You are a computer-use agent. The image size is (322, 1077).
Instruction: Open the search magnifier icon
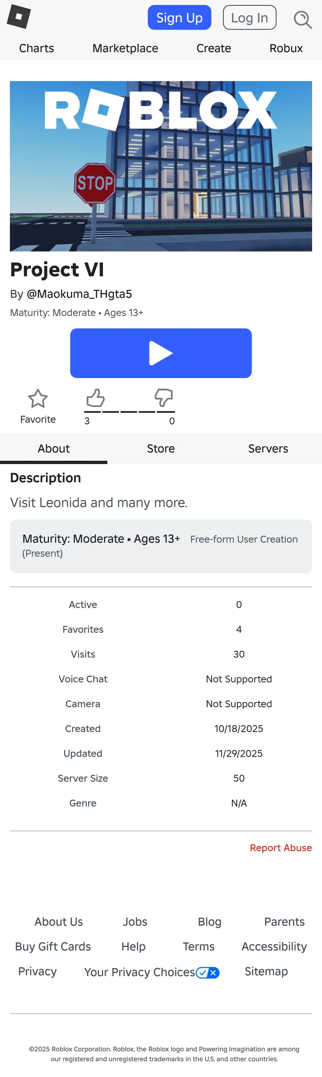tap(302, 19)
